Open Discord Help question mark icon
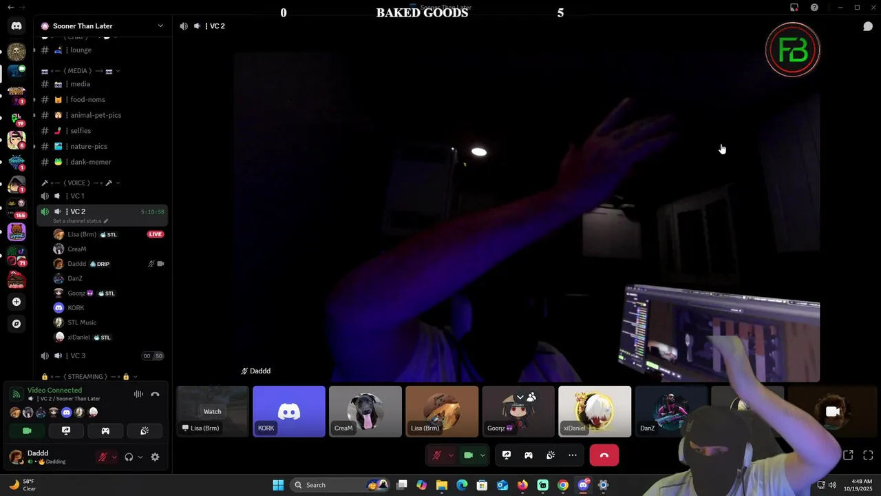The image size is (881, 496). [x=814, y=8]
